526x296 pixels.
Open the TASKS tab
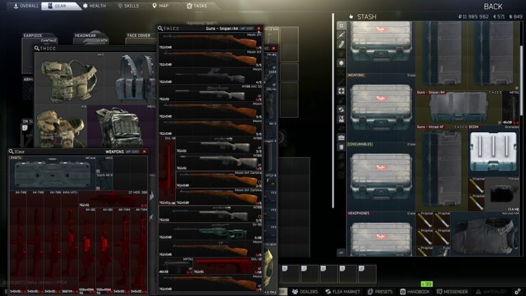197,6
